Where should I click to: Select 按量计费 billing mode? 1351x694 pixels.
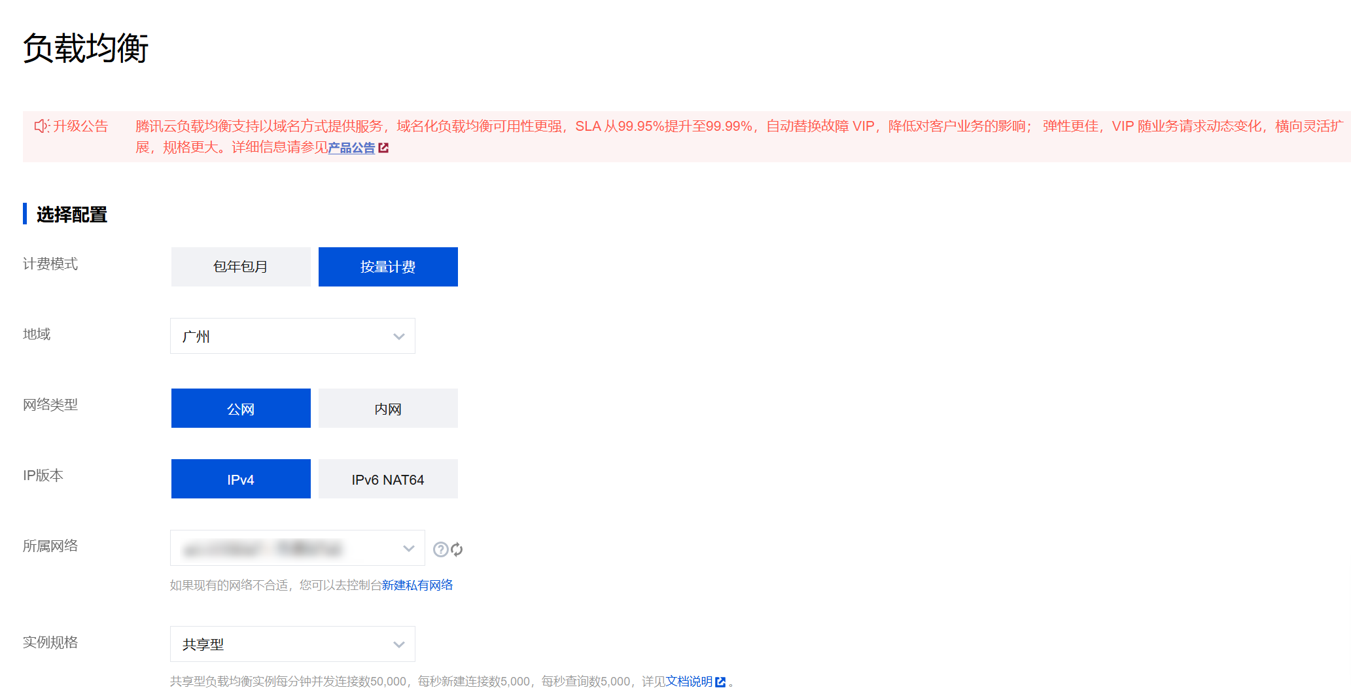click(388, 267)
